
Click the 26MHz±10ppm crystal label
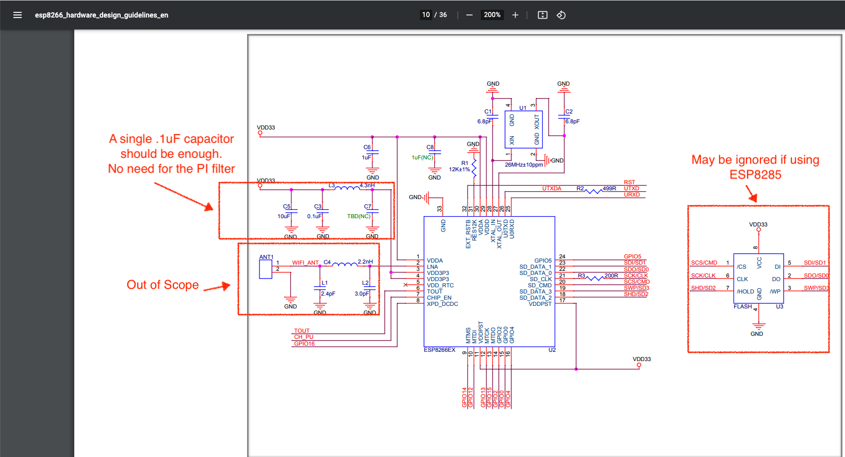524,165
